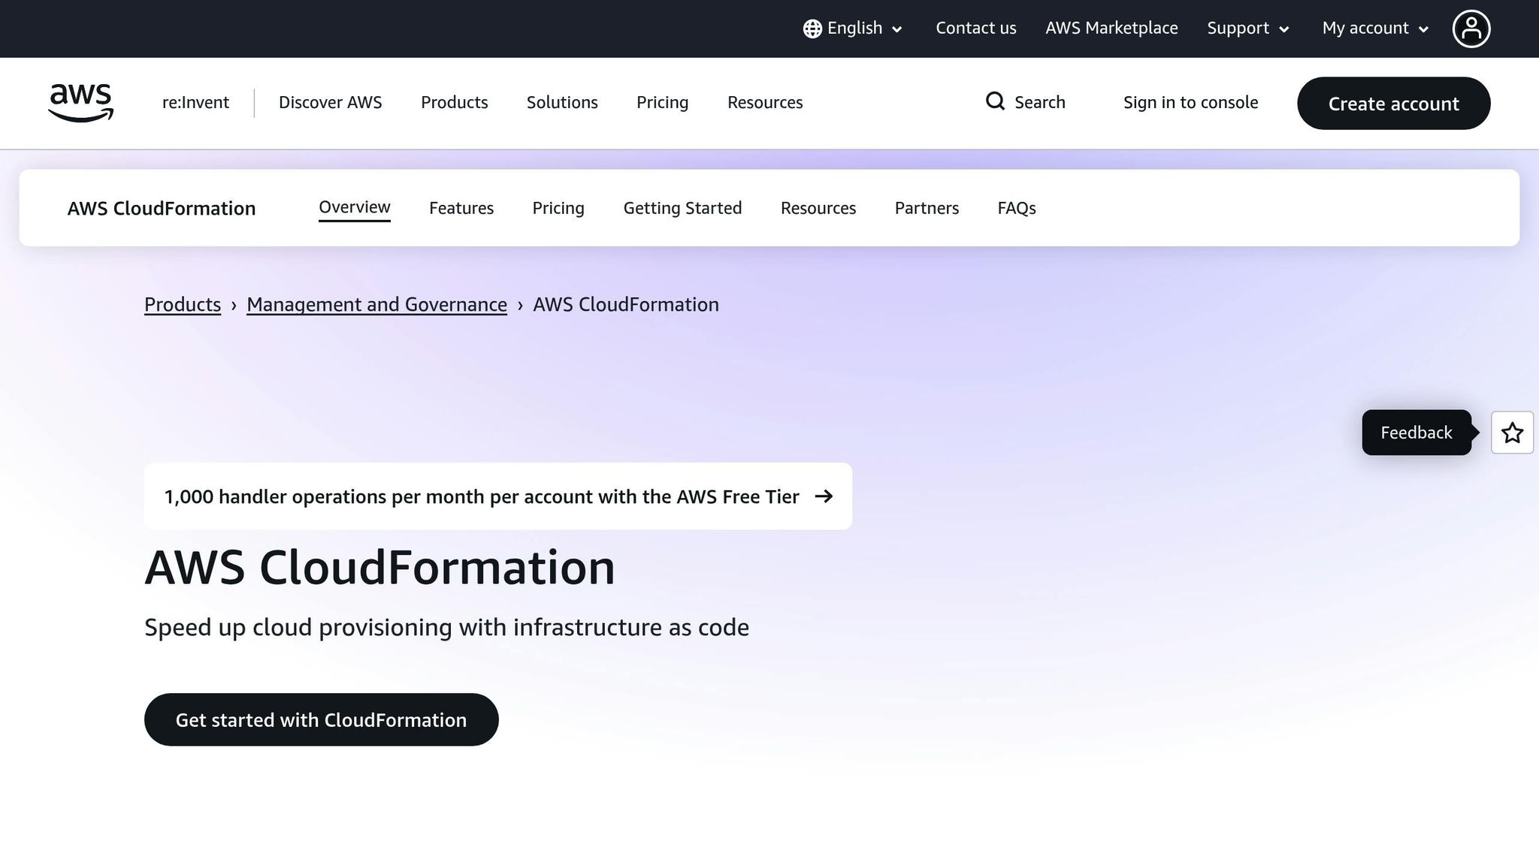Viewport: 1539px width, 865px height.
Task: Click Get started with CloudFormation
Action: 321,719
